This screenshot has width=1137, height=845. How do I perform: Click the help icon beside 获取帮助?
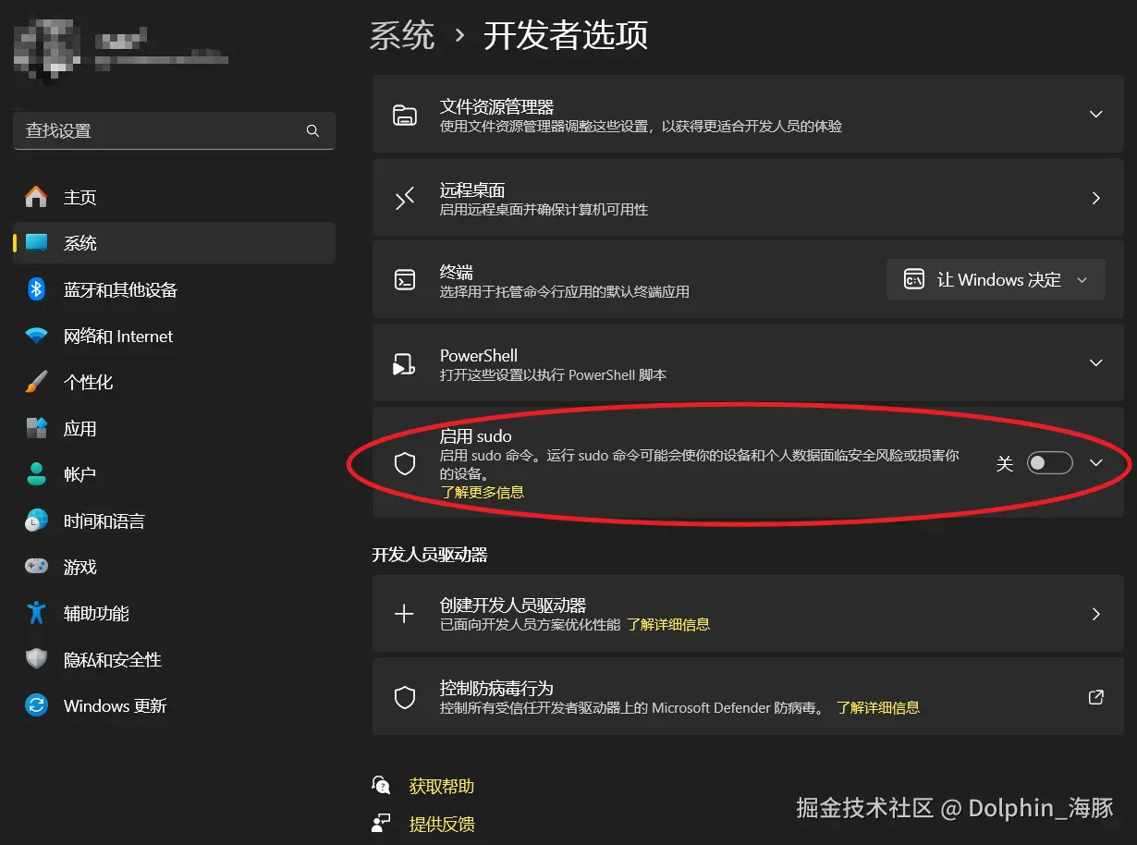click(x=381, y=785)
